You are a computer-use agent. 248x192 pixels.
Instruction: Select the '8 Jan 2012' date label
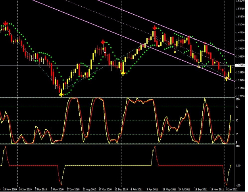pos(232,189)
